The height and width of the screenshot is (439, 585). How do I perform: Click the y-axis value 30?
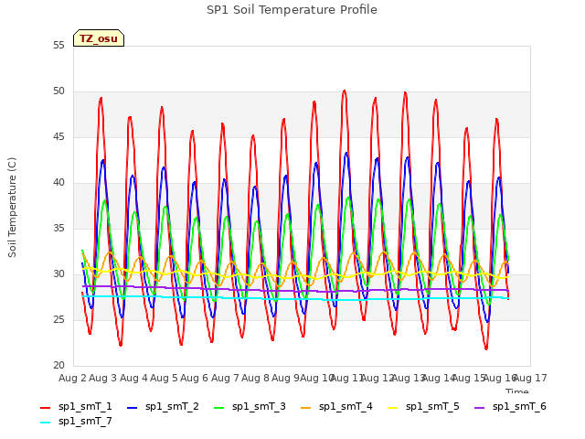click(58, 274)
